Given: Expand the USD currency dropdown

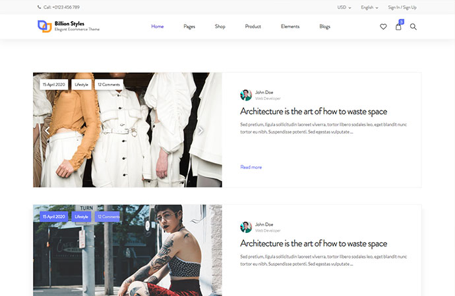Looking at the screenshot, I should click(344, 7).
